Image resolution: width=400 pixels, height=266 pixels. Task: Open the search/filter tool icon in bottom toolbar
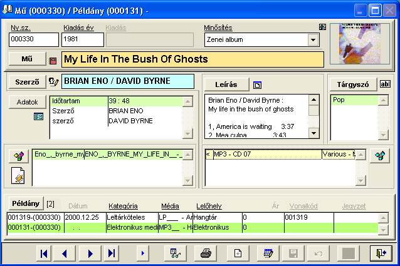[176, 253]
